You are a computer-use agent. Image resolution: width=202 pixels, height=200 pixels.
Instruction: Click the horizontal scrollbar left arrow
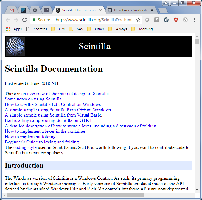tap(5, 195)
